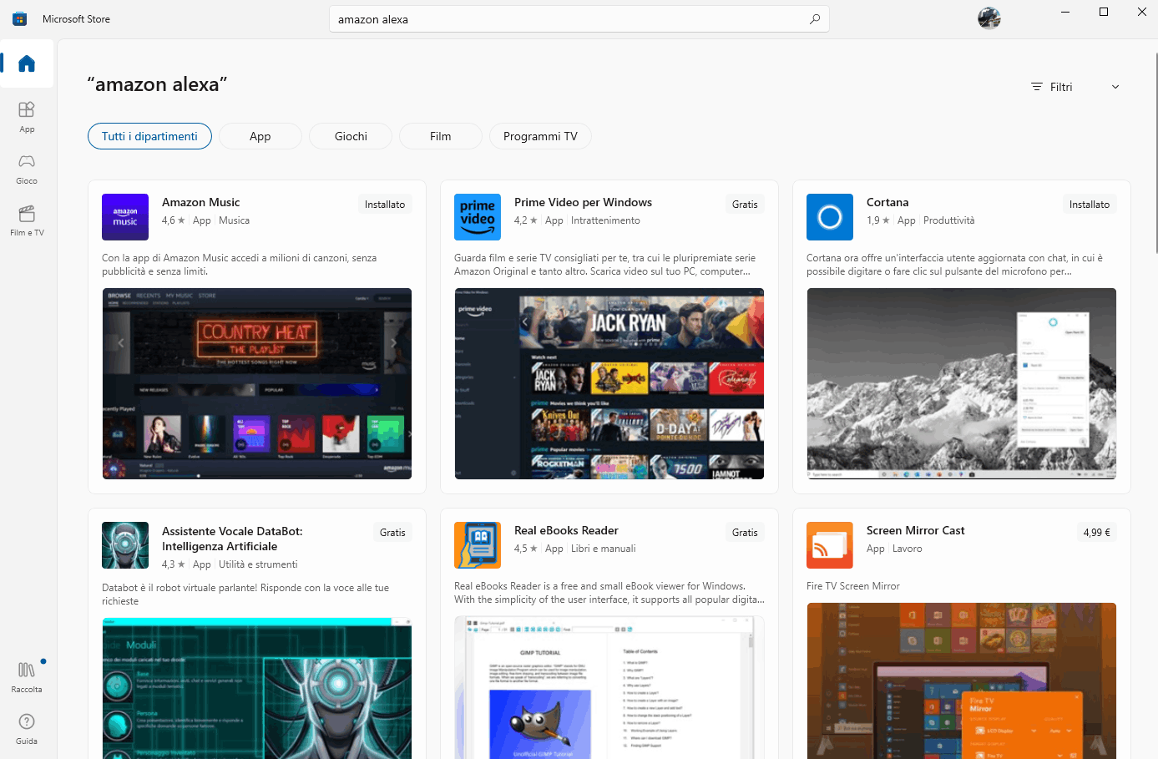Click the vertical scrollbar thumb
The height and width of the screenshot is (759, 1158).
[x=1155, y=153]
